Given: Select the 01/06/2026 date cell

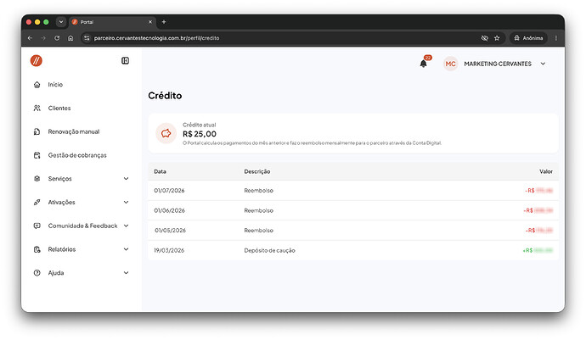Looking at the screenshot, I should click(x=169, y=210).
